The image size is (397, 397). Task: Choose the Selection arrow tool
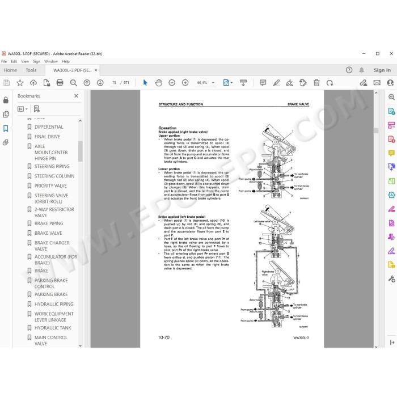[145, 83]
